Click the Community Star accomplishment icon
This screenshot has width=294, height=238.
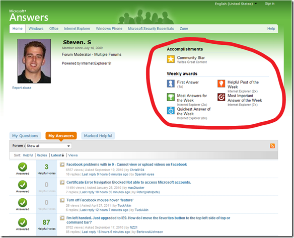pos(171,59)
